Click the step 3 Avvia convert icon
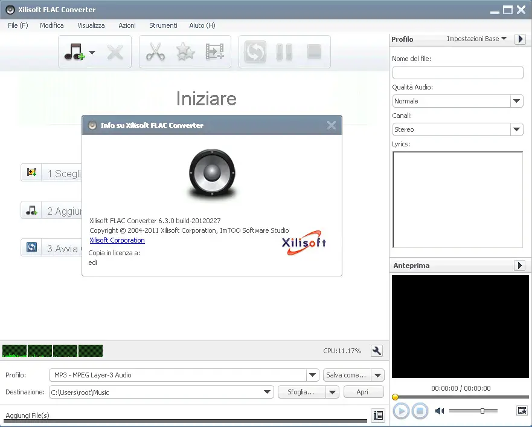Image resolution: width=532 pixels, height=427 pixels. pos(31,247)
